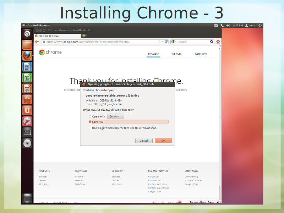Open the Chrome OS footer link
This screenshot has width=284, height=213.
(154, 180)
